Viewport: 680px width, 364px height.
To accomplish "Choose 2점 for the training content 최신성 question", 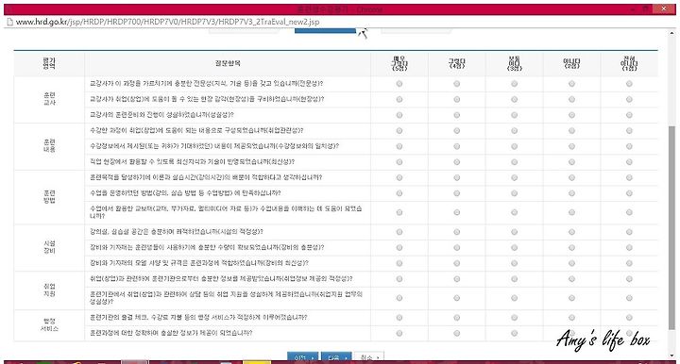I will click(571, 162).
